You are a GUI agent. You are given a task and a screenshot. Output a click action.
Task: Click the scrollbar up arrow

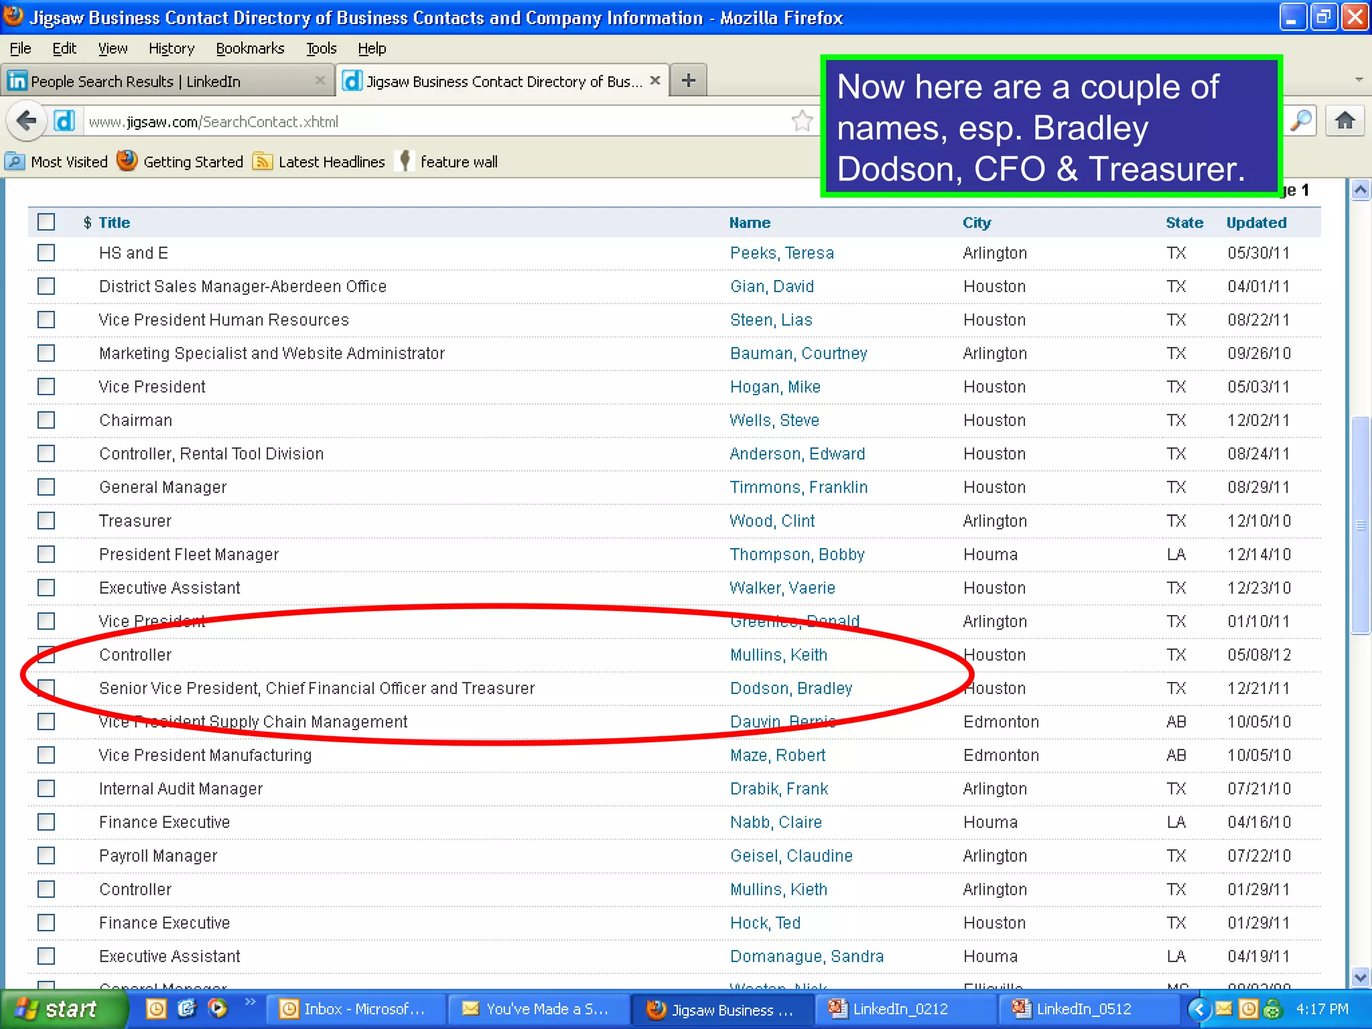[1360, 190]
